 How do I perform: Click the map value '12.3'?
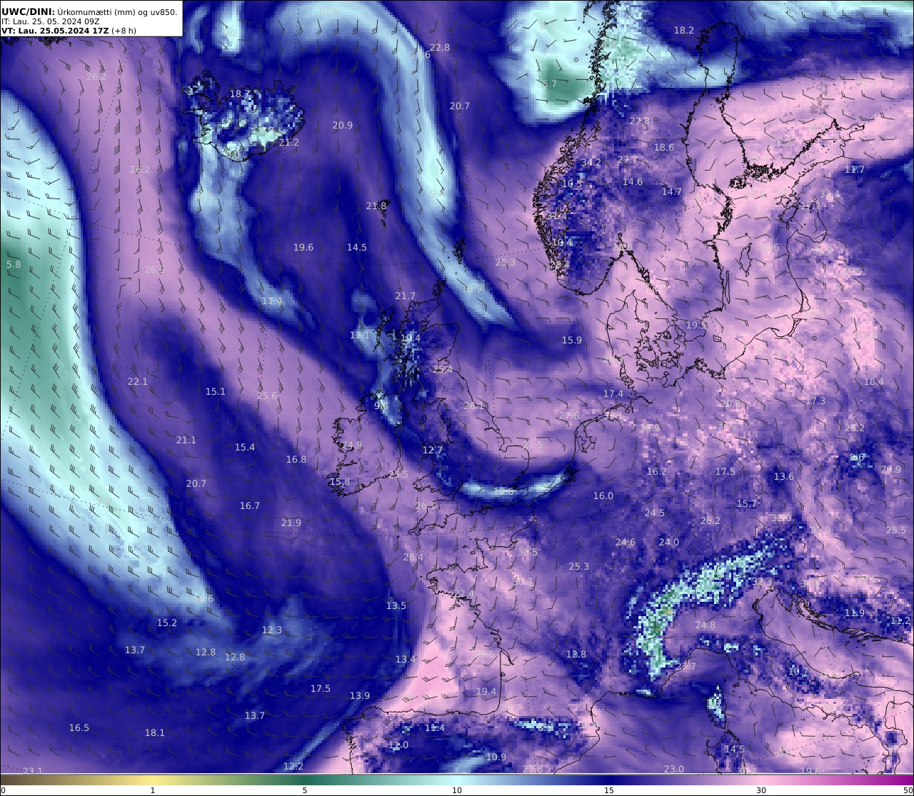click(272, 630)
